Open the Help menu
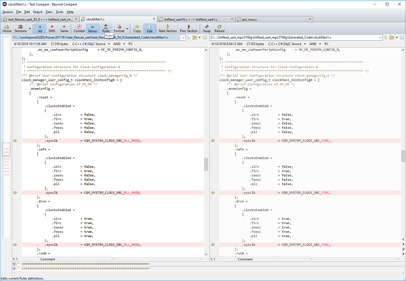Viewport: 406px width, 281px height. pyautogui.click(x=70, y=12)
